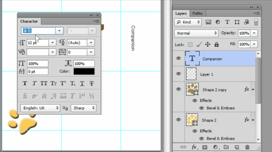Toggle Faux Bold in Character panel
This screenshot has height=152, width=272.
coord(25,83)
